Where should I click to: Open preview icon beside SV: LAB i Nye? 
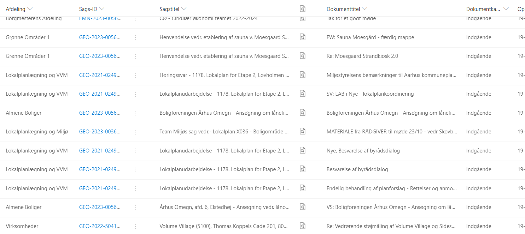pos(303,93)
